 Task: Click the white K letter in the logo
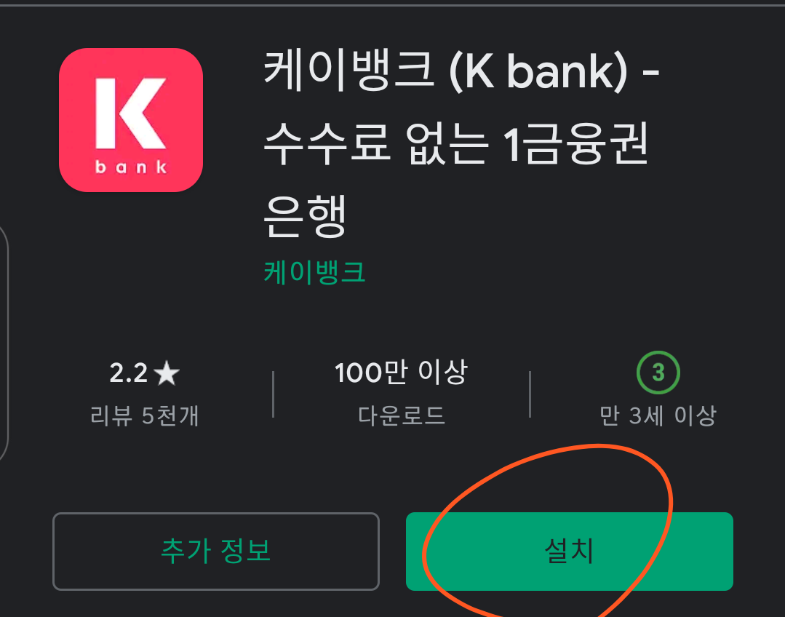[x=131, y=114]
